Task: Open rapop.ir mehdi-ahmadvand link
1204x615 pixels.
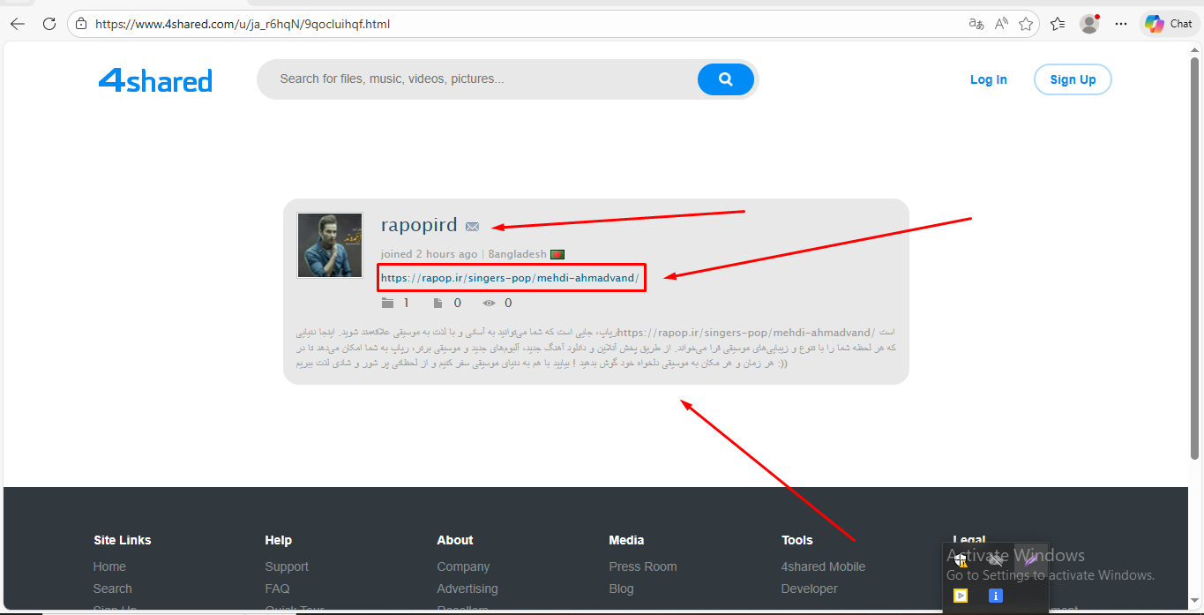Action: (510, 278)
